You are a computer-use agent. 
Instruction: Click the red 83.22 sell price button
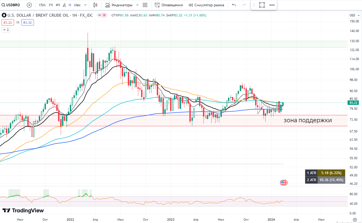(8, 23)
